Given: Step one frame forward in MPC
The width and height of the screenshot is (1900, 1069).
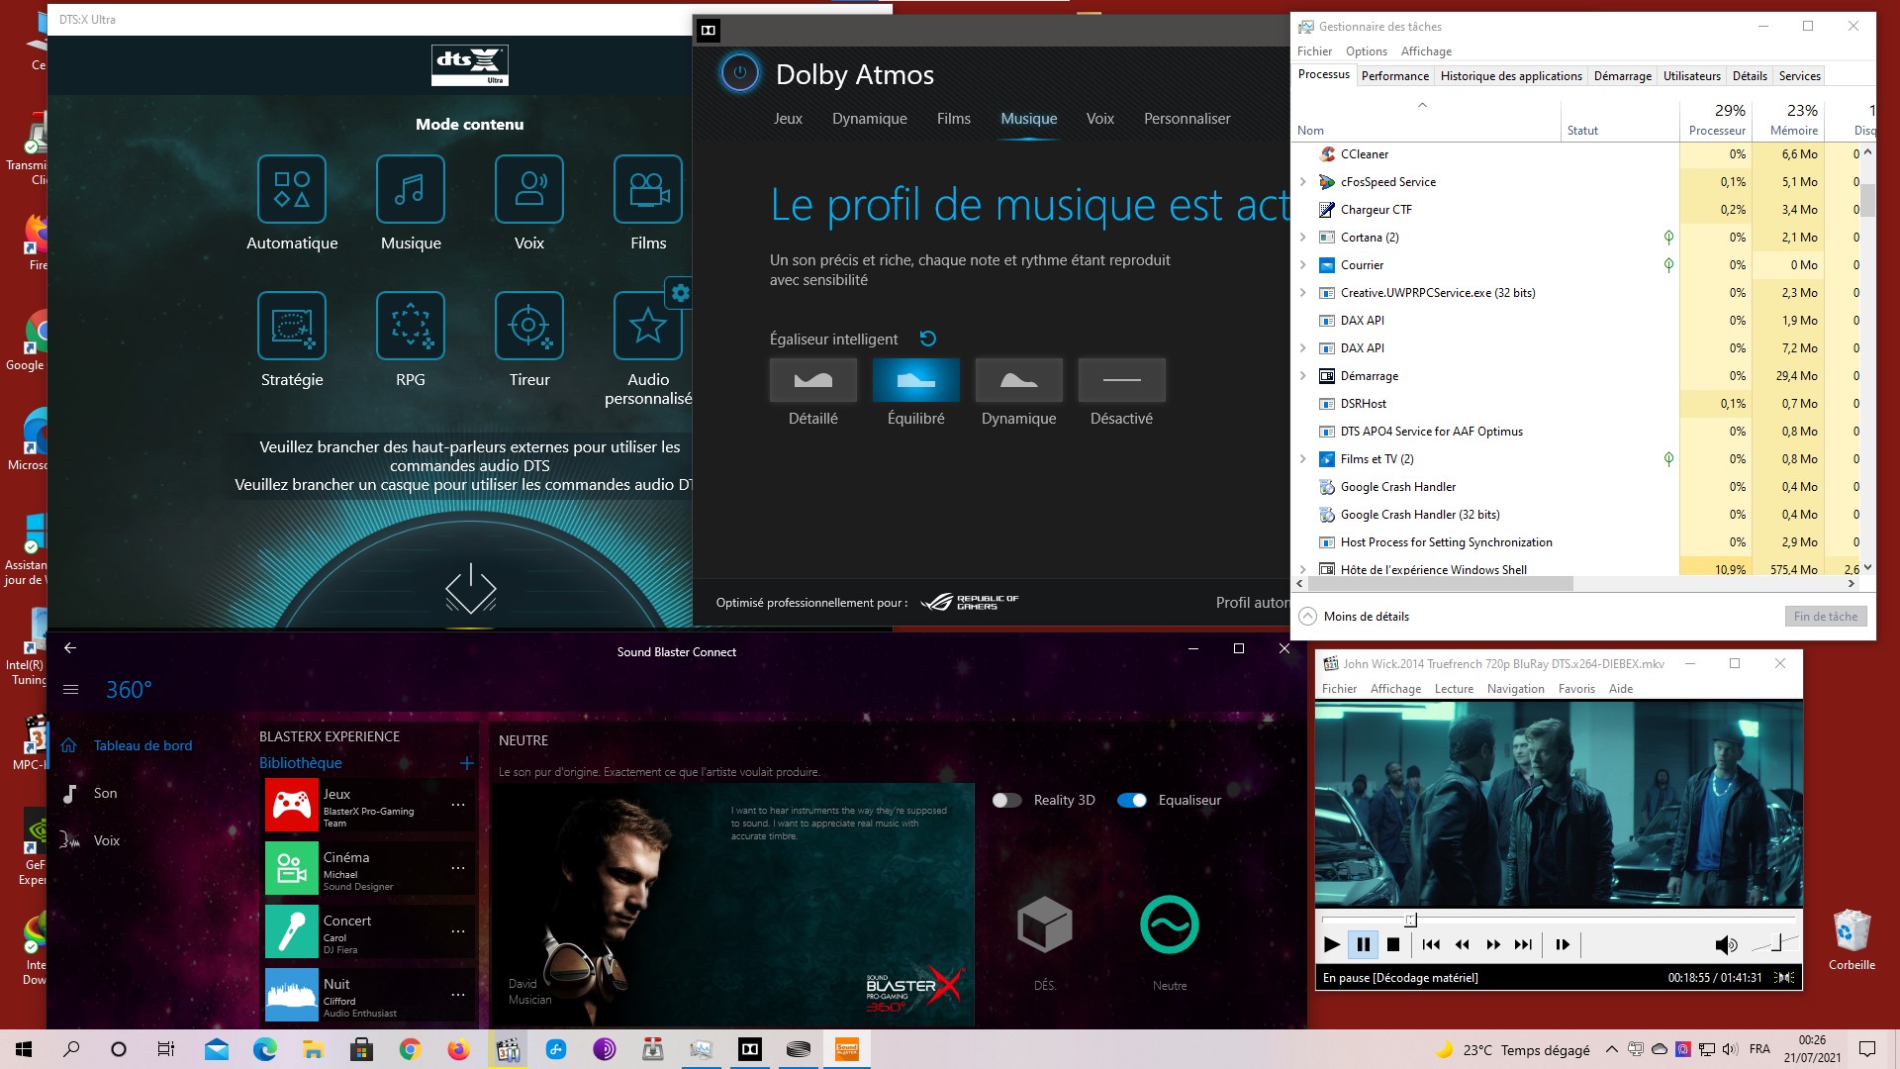Looking at the screenshot, I should (x=1563, y=945).
